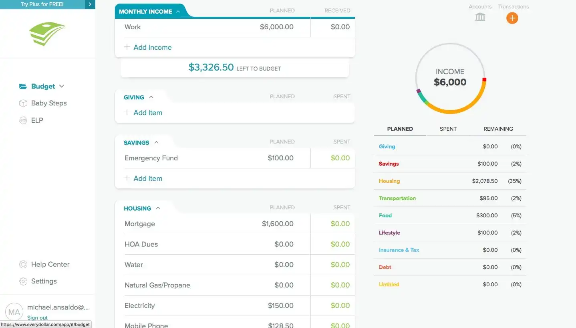The width and height of the screenshot is (576, 328).
Task: Open the Accounts bank icon
Action: (480, 17)
